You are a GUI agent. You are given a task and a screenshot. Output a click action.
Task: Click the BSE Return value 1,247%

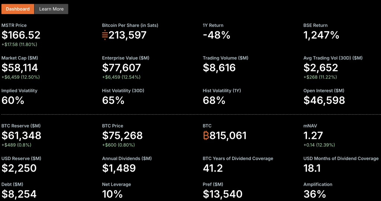pyautogui.click(x=321, y=35)
